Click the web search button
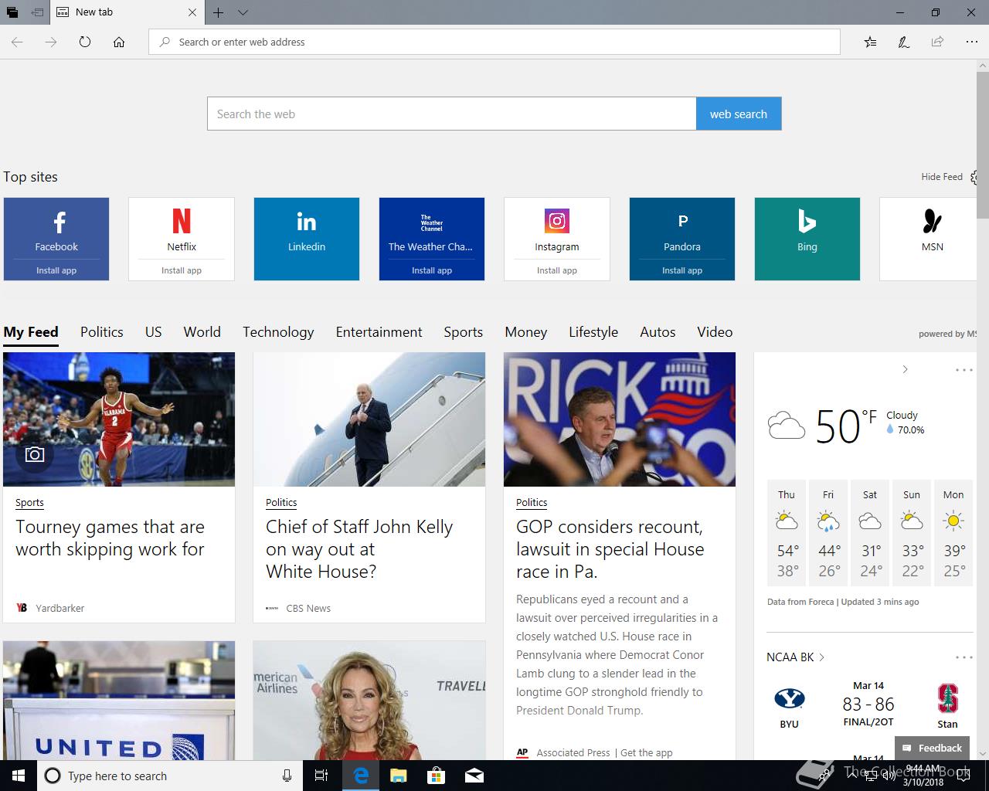Image resolution: width=989 pixels, height=791 pixels. point(739,114)
